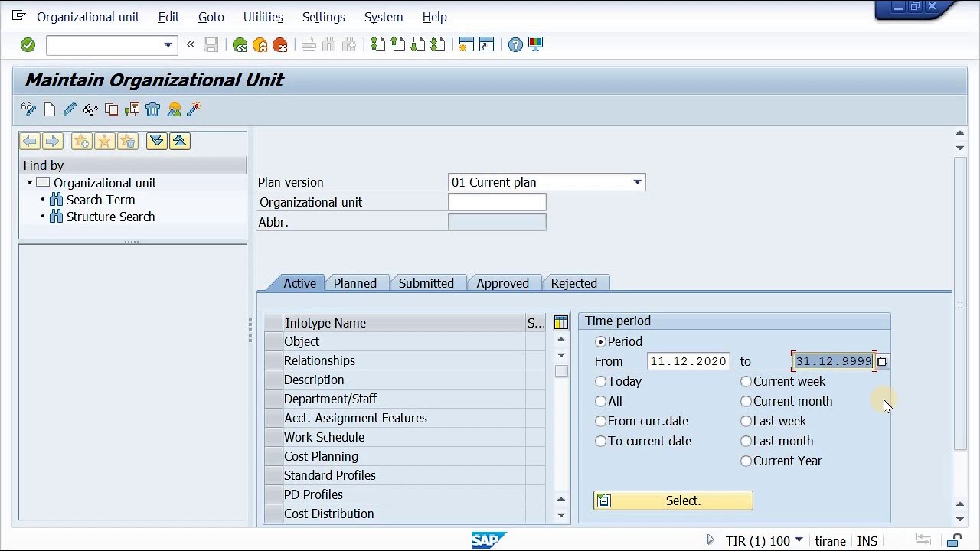
Task: Click the left arrow in Find by panel
Action: click(30, 142)
